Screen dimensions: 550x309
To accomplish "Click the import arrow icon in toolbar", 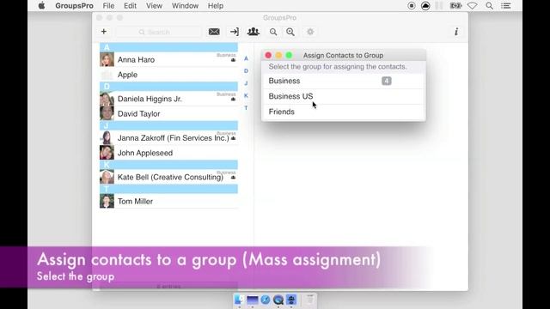I will pos(235,32).
